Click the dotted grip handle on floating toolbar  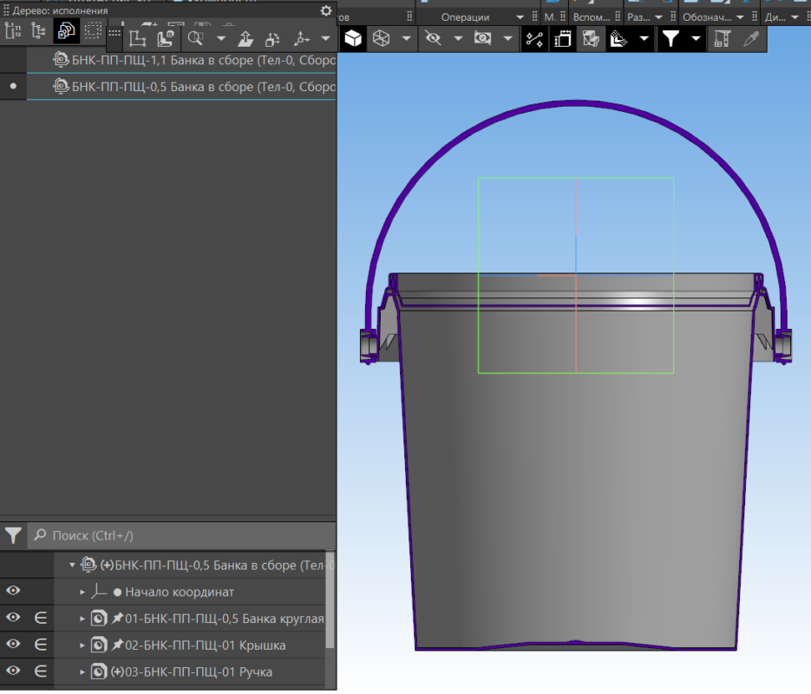[x=114, y=33]
